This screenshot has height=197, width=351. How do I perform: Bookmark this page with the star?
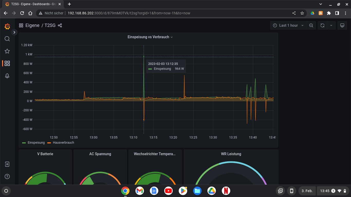pyautogui.click(x=302, y=13)
